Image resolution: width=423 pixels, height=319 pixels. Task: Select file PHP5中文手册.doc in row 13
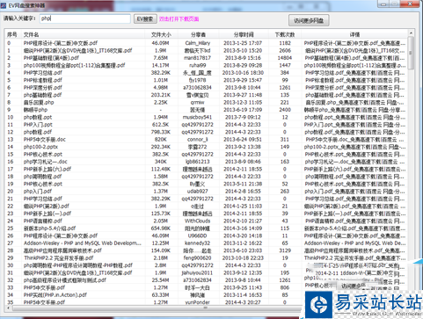coord(45,140)
